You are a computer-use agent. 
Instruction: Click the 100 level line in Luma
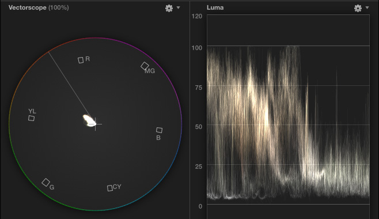click(x=288, y=46)
